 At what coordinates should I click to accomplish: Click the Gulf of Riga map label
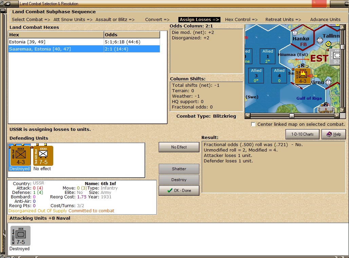[x=309, y=98]
